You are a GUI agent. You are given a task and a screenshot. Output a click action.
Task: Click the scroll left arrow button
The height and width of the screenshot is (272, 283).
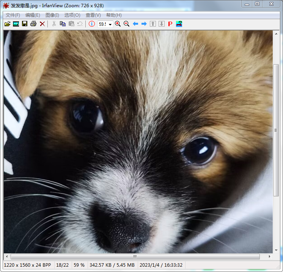(x=7, y=256)
